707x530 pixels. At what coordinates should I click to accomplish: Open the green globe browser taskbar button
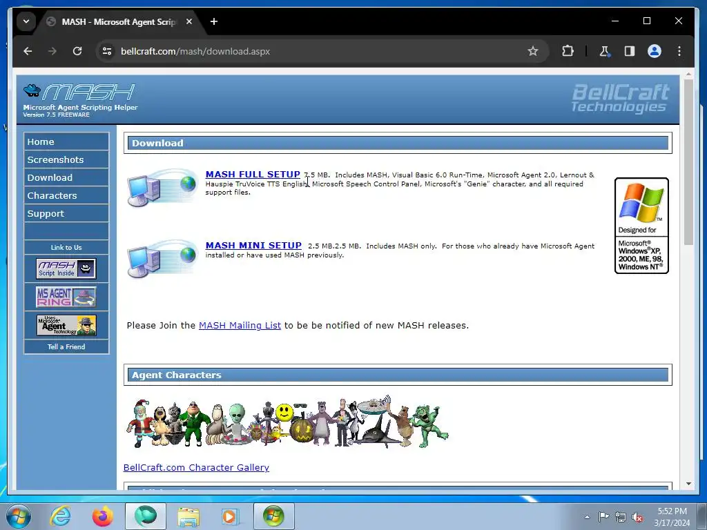(x=146, y=516)
